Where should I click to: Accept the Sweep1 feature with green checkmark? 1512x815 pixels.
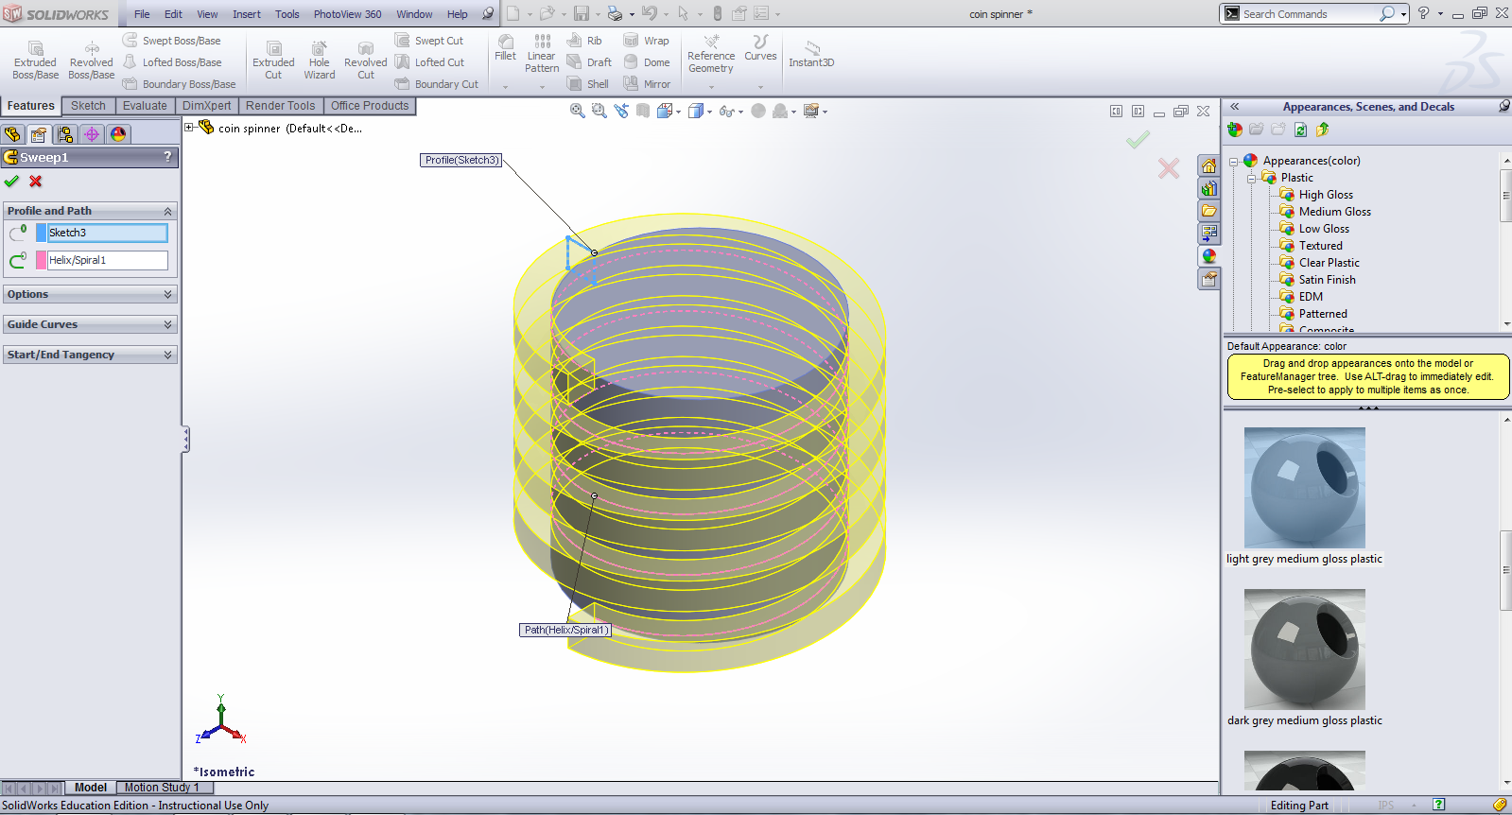pos(11,182)
